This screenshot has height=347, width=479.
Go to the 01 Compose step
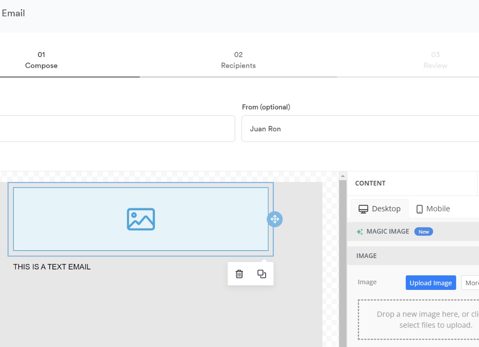click(41, 60)
